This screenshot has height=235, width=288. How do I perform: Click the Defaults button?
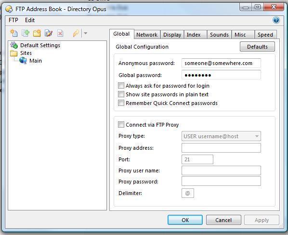pyautogui.click(x=257, y=47)
